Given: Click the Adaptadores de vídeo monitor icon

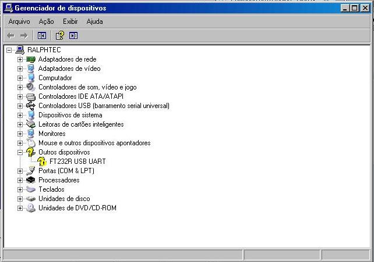Looking at the screenshot, I should 31,69.
